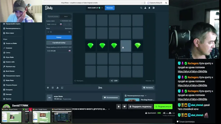Click the green Подписаться button
Image resolution: width=221 pixels, height=124 pixels.
pyautogui.click(x=163, y=107)
